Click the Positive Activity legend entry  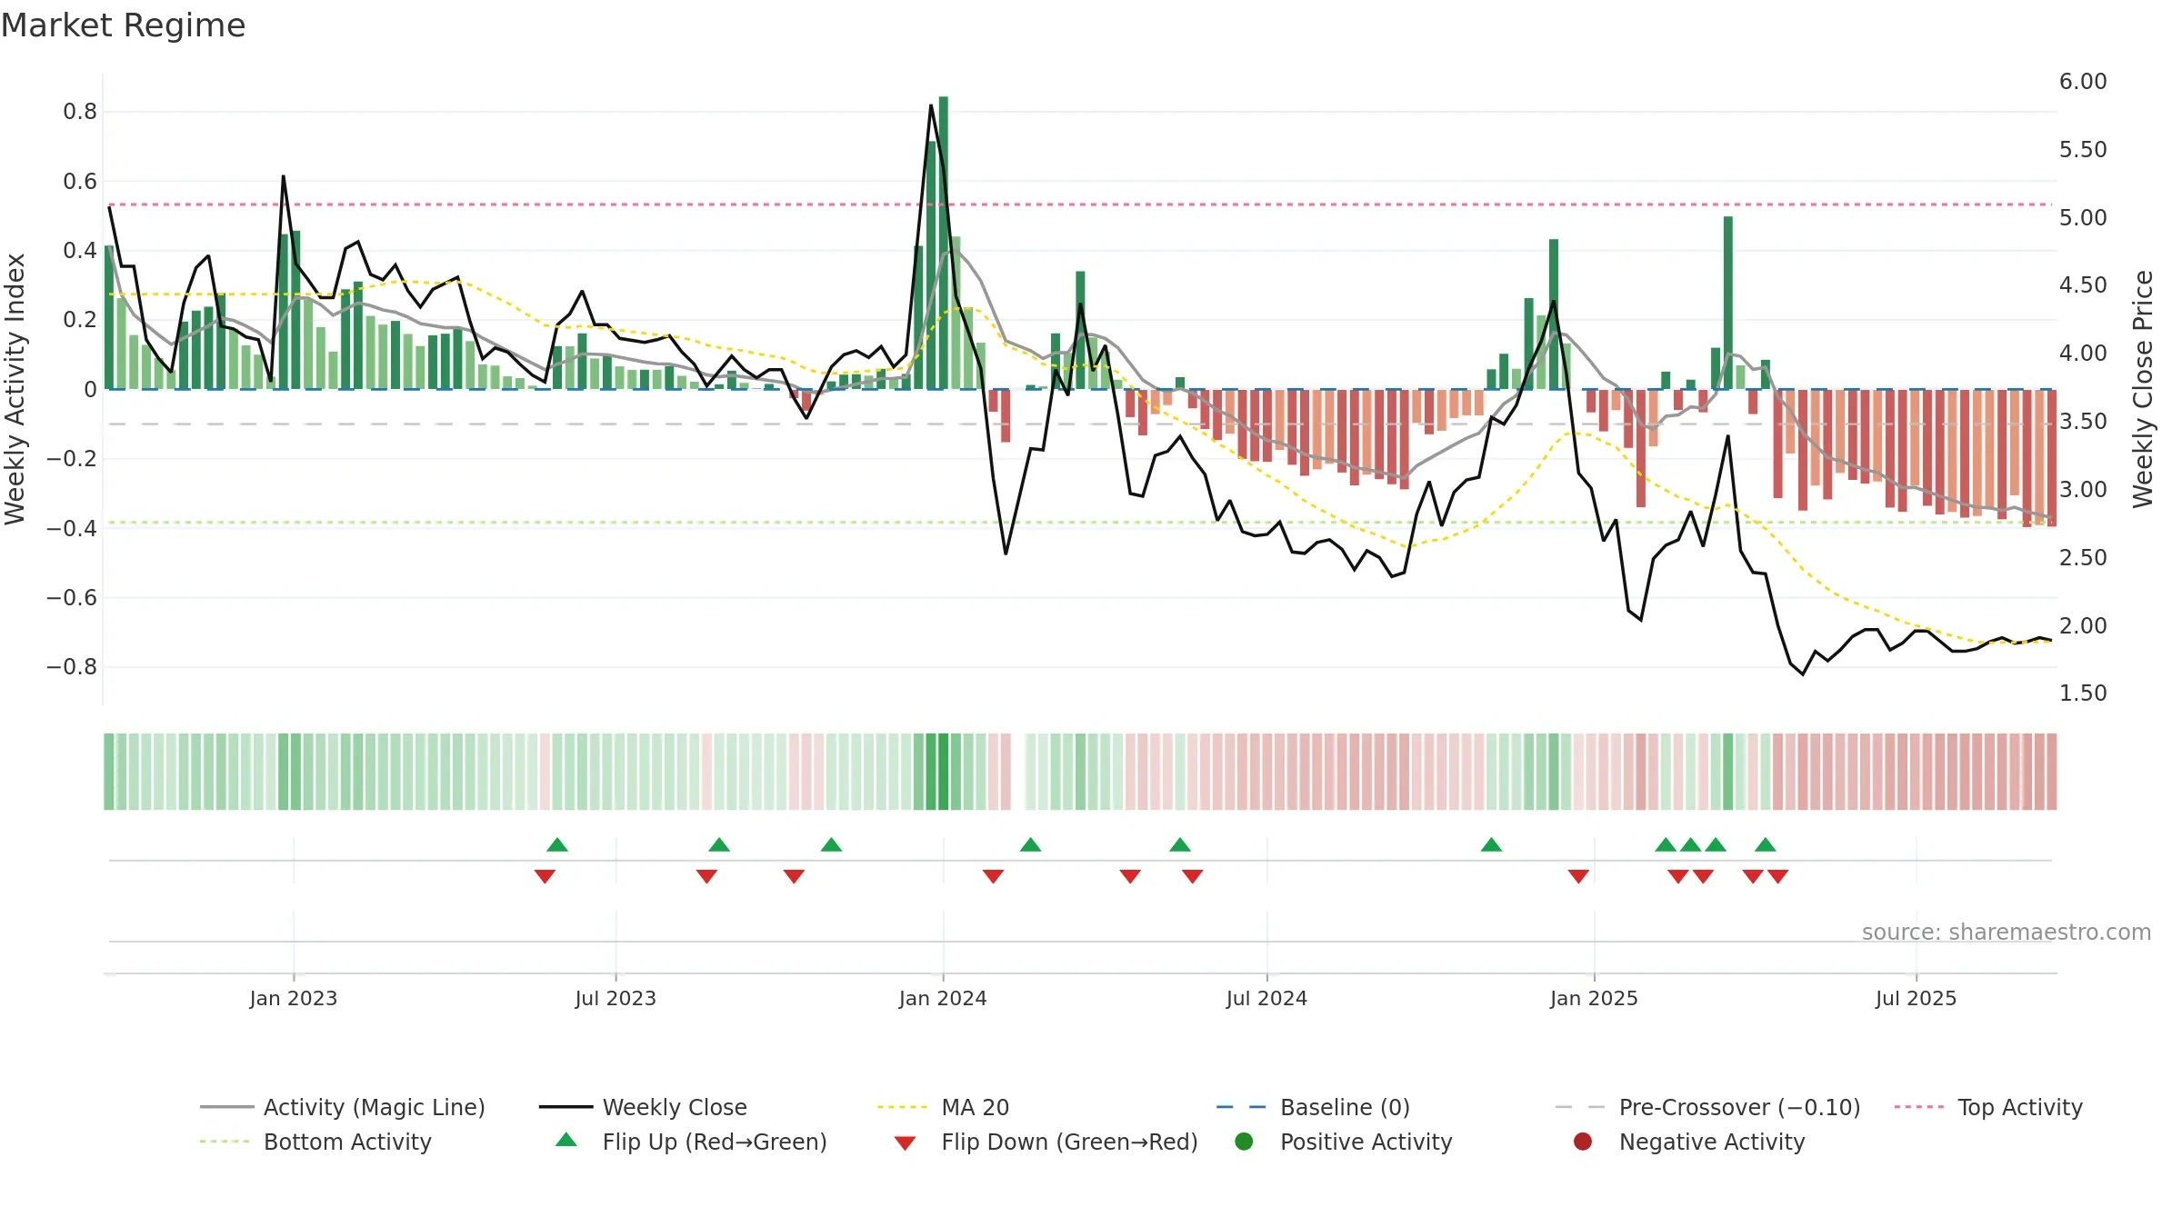(x=1344, y=1142)
